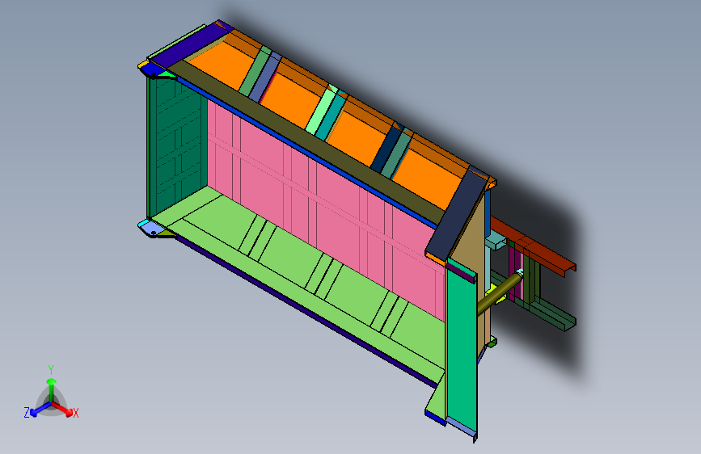
Task: Select the mint green middle roof rib
Action: [323, 110]
